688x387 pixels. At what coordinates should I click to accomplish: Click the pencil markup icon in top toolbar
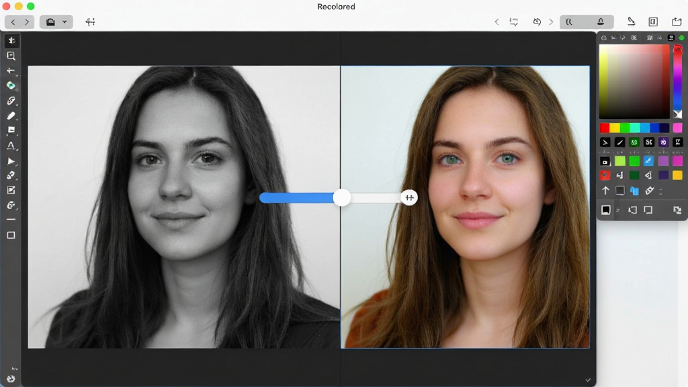(x=631, y=21)
